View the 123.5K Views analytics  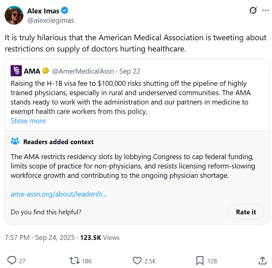(x=100, y=237)
